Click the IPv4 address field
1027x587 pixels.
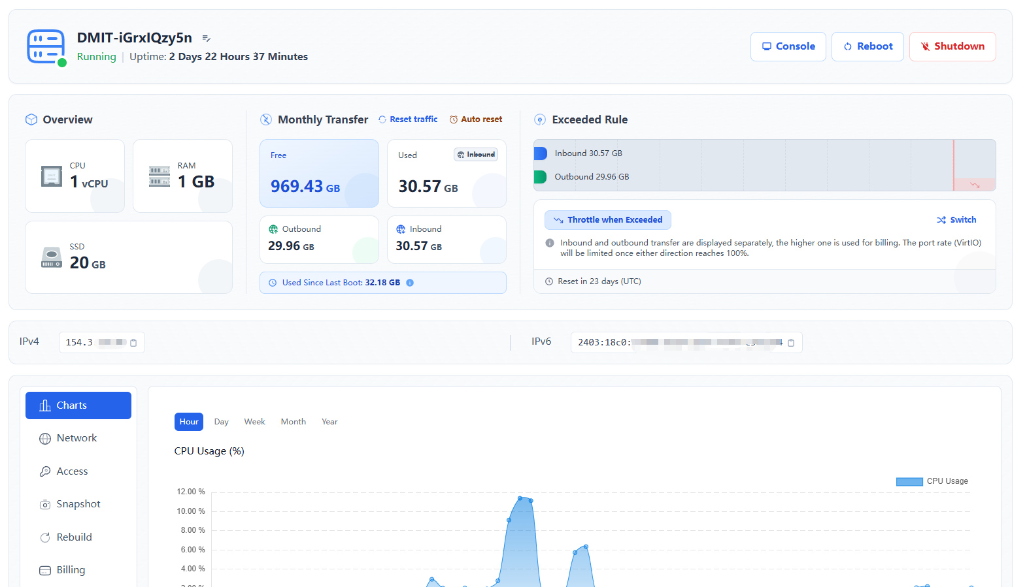pos(102,343)
